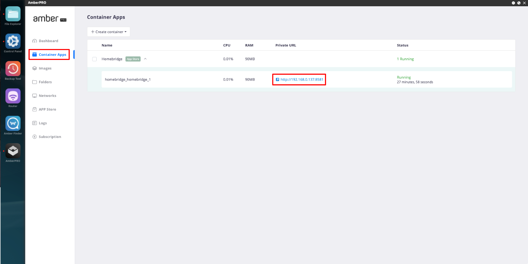Viewport: 528px width, 264px height.
Task: Click the Subscription coin icon
Action: click(34, 137)
